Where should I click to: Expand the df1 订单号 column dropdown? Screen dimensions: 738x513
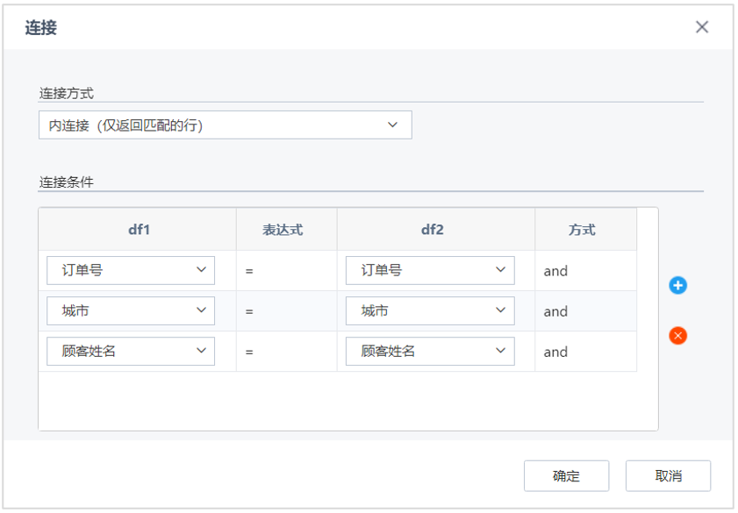point(131,271)
